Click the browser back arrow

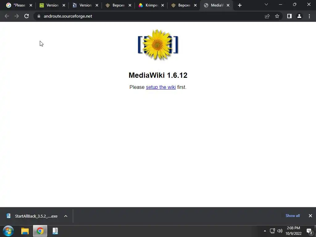[x=7, y=16]
